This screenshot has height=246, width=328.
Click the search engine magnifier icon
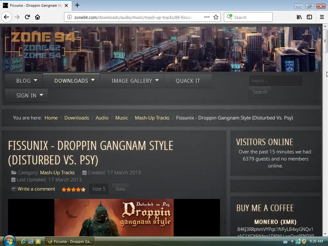(x=229, y=17)
